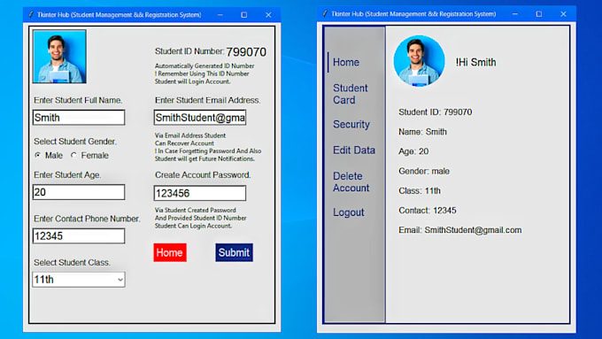The width and height of the screenshot is (602, 339).
Task: Maximize the registration form window
Action: tap(243, 15)
